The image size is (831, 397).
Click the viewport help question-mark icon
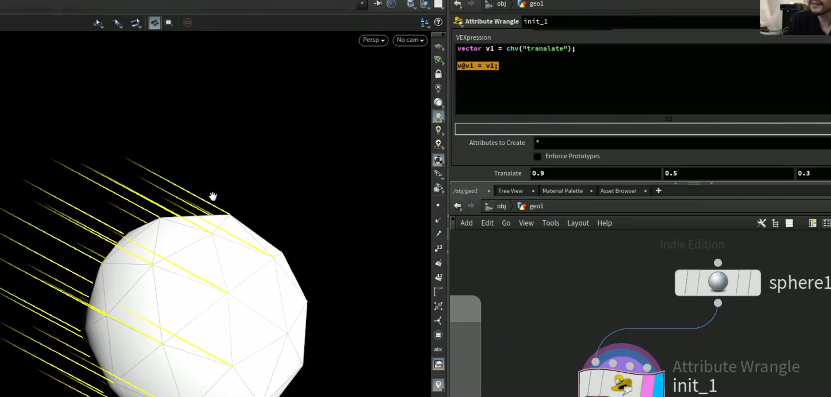438,22
